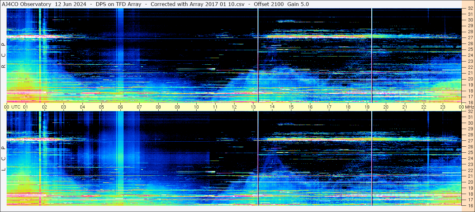Click the 20 MHz label on lower scale
The height and width of the screenshot is (212, 475).
pyautogui.click(x=470, y=182)
